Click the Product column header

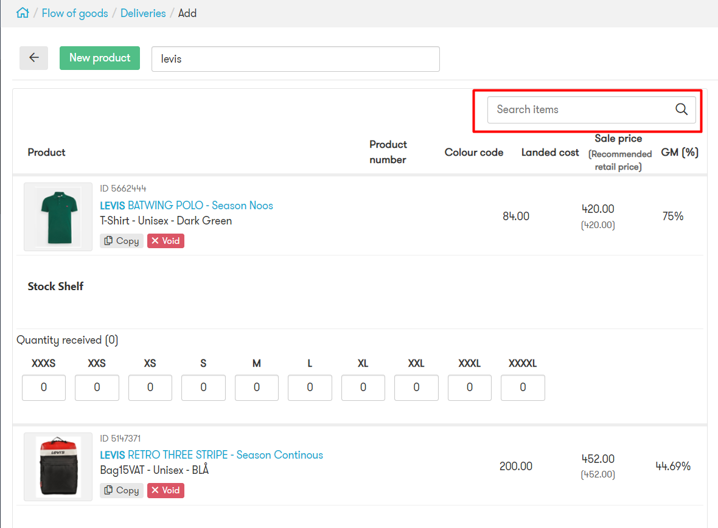point(47,153)
